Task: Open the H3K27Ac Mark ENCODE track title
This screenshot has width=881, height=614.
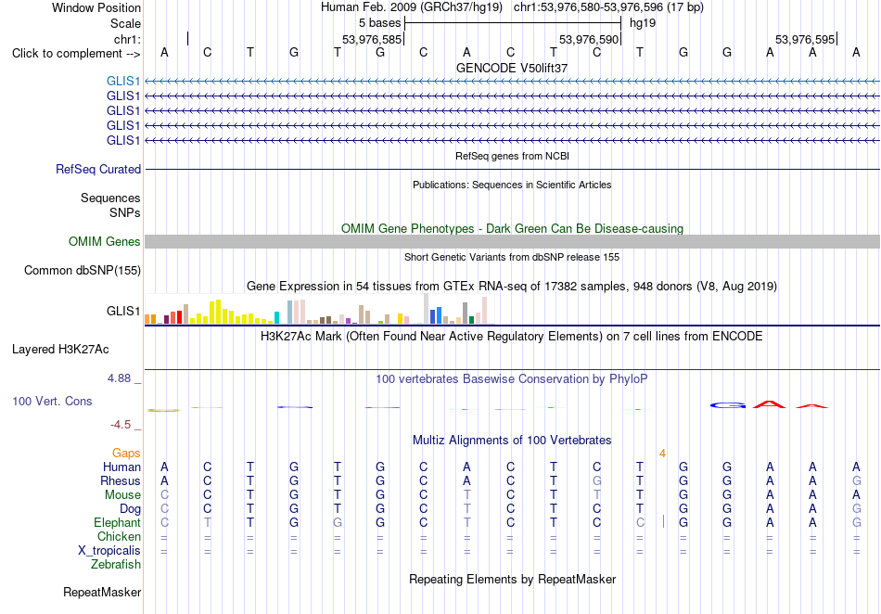Action: 512,336
